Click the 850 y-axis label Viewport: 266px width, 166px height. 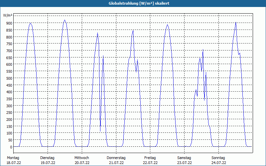tap(9, 30)
